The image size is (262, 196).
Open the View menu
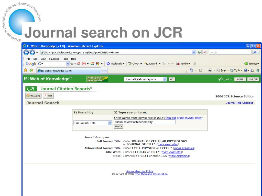coord(43,59)
